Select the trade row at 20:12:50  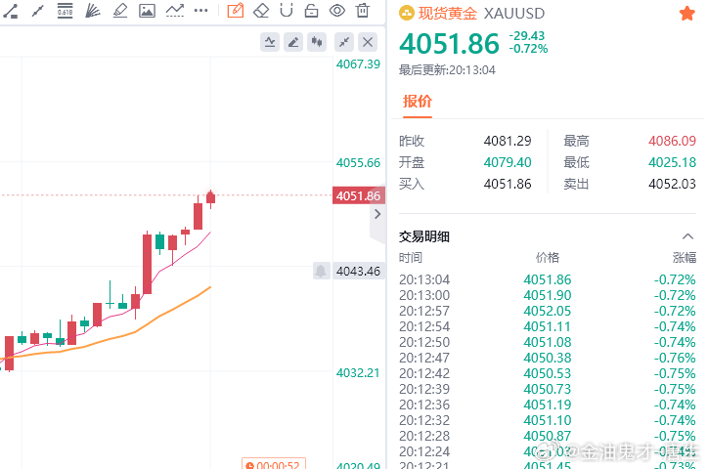(x=548, y=342)
